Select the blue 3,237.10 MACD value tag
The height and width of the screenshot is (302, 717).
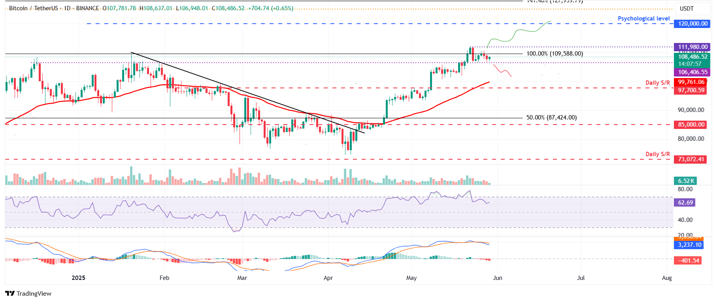tap(689, 245)
